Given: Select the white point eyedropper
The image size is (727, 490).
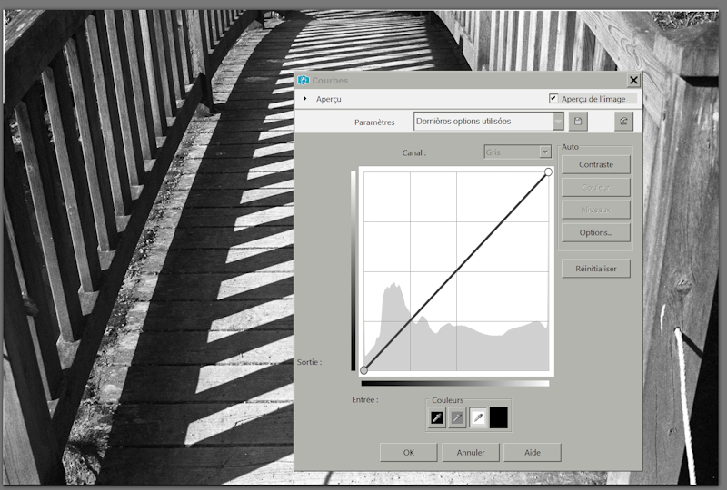Looking at the screenshot, I should (x=478, y=417).
